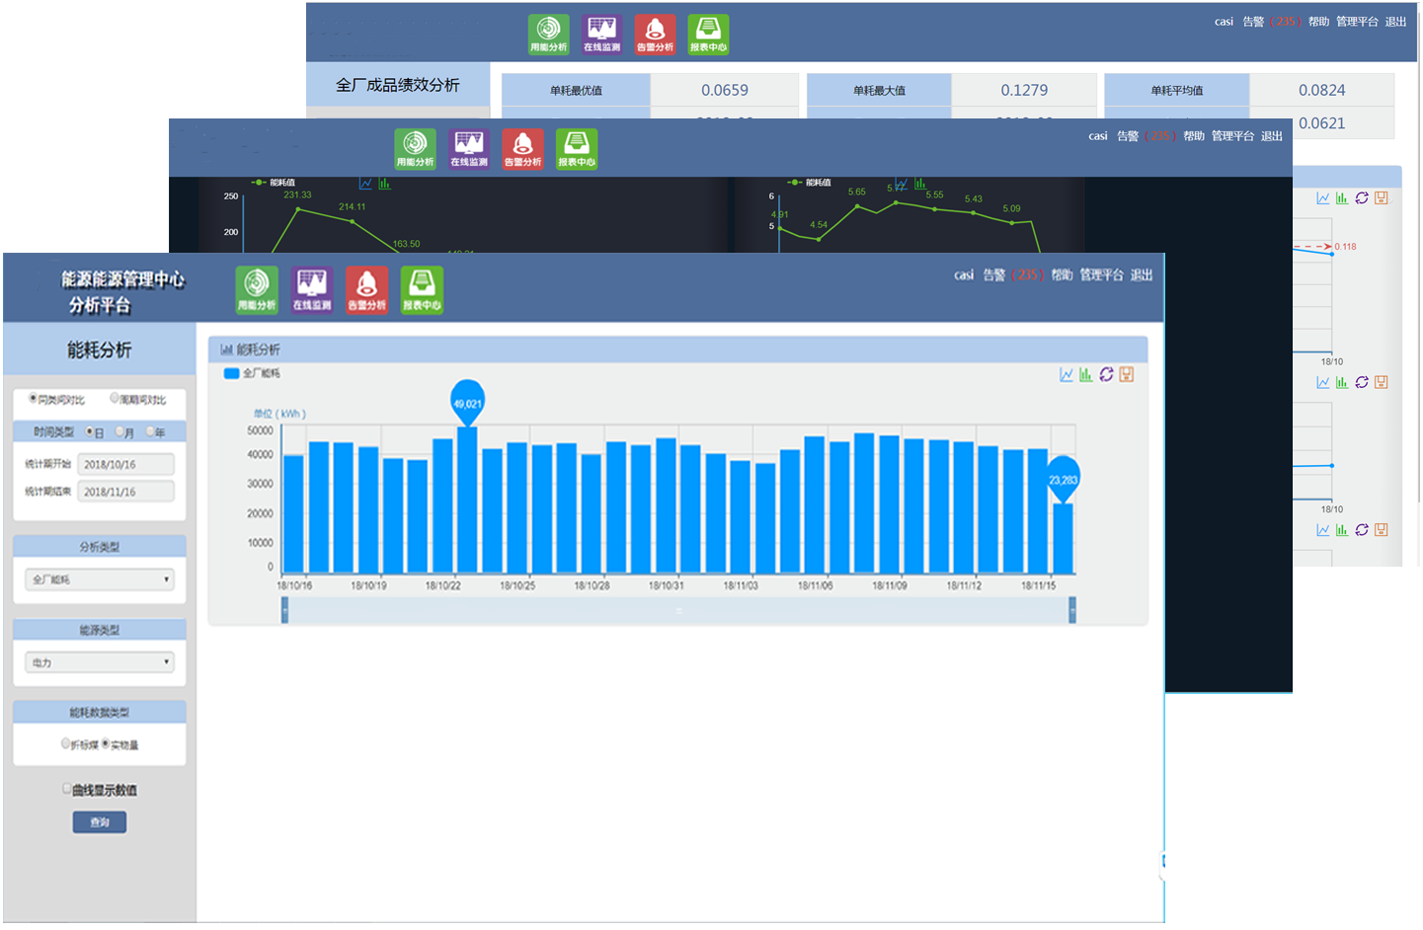Toggle 全厂能耗 legend series
Viewport: 1423px width, 930px height.
[x=252, y=373]
